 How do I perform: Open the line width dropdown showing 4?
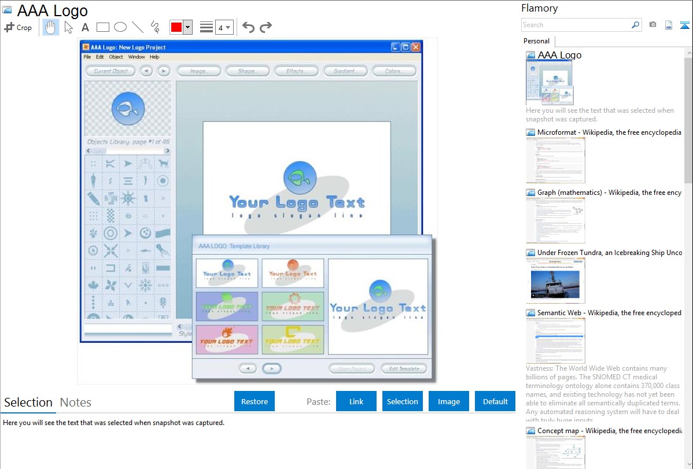coord(224,27)
